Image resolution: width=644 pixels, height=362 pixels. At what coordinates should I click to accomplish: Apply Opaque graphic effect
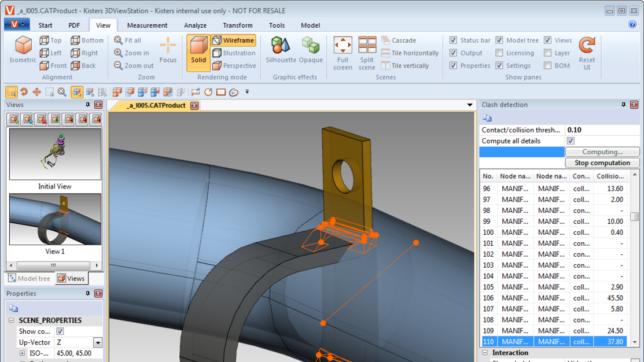click(311, 50)
